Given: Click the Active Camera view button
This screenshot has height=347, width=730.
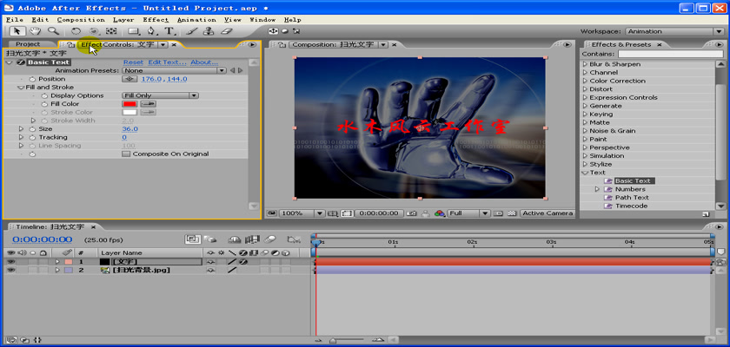Looking at the screenshot, I should tap(547, 213).
